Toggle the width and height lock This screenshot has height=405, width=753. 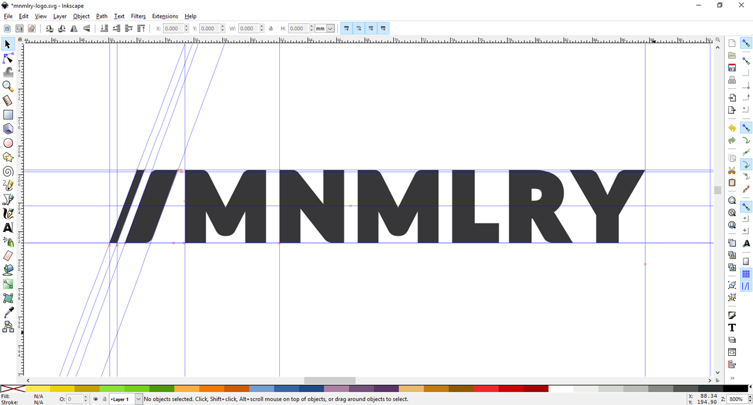[x=271, y=28]
